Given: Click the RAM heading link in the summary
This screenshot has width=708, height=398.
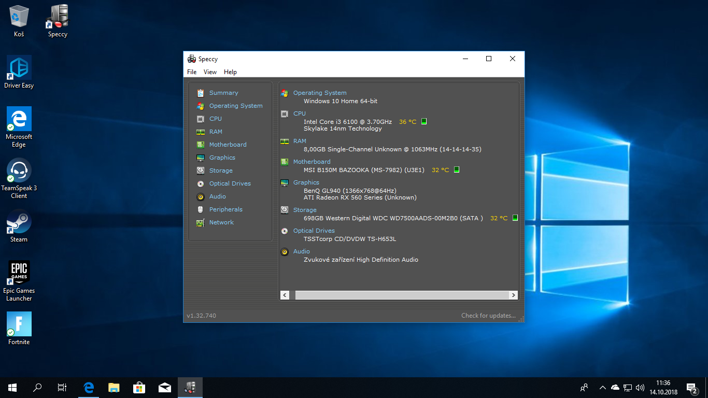Looking at the screenshot, I should 300,141.
